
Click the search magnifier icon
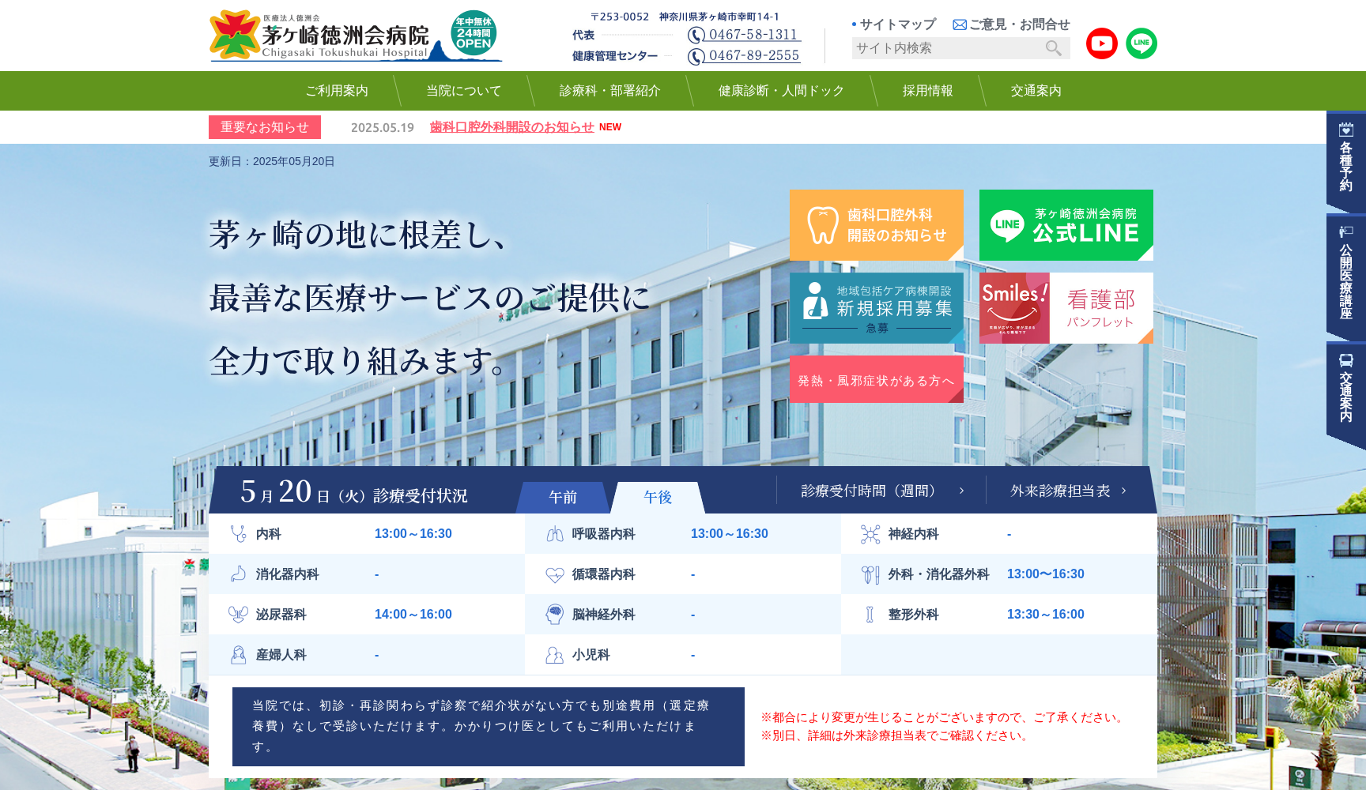[x=1053, y=48]
